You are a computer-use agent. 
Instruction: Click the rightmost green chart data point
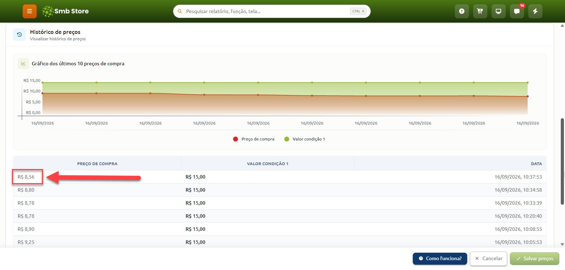[528, 83]
